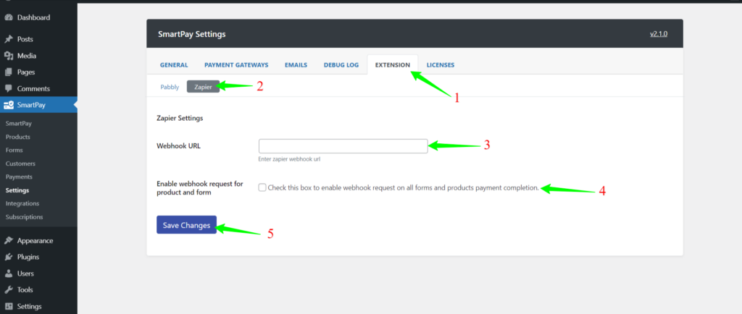742x314 pixels.
Task: Click 'SmartPay Settings' header title
Action: [x=191, y=34]
